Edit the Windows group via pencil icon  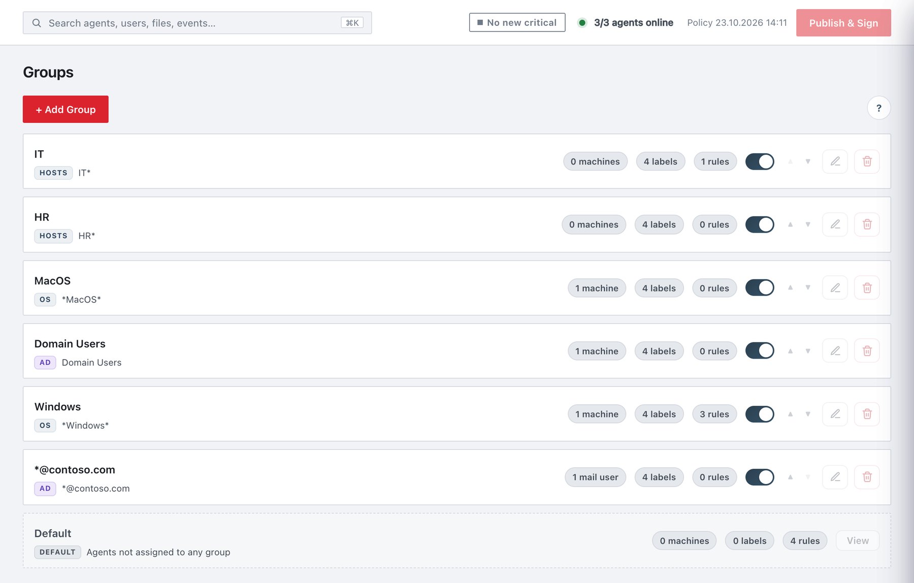coord(835,414)
